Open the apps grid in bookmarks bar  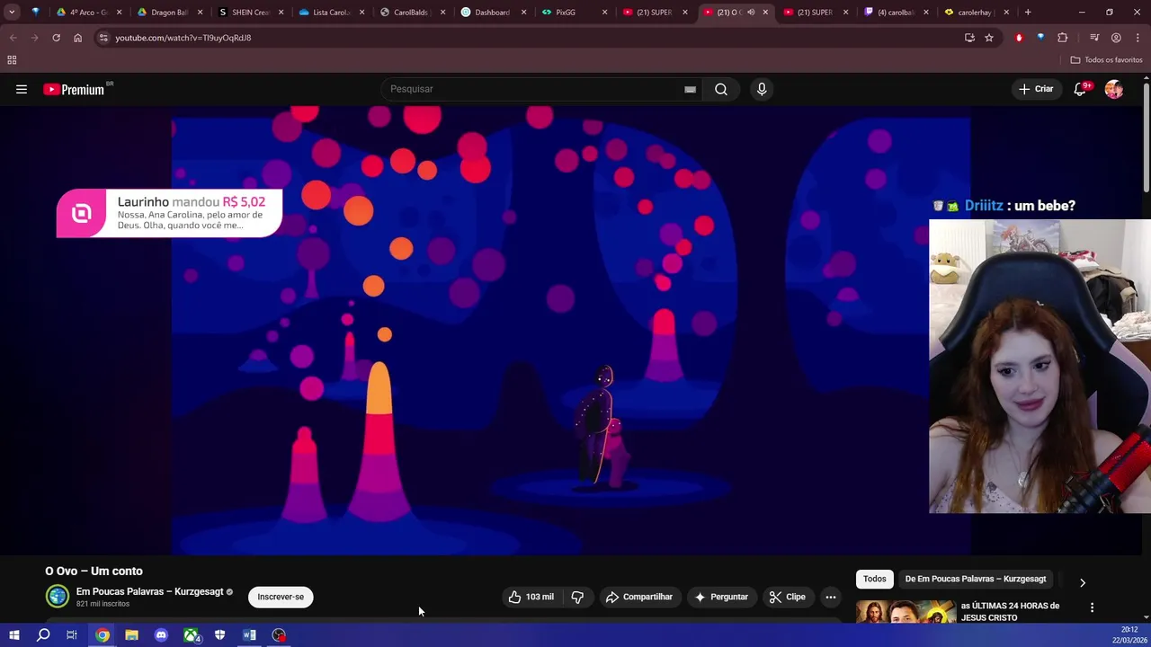[x=12, y=60]
